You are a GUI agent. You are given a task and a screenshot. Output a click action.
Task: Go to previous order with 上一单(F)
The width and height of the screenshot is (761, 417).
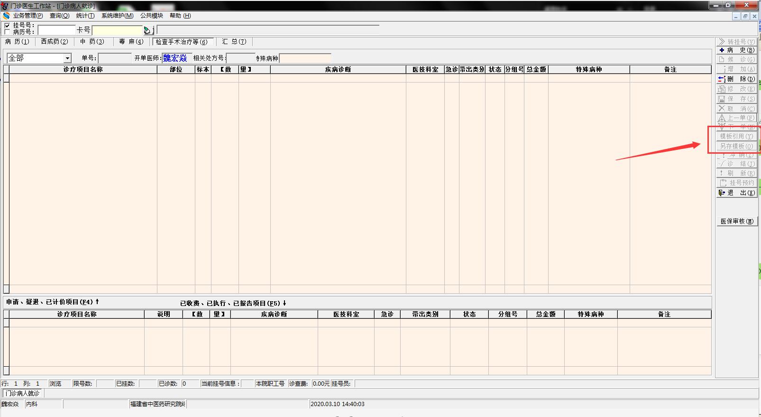pyautogui.click(x=736, y=118)
